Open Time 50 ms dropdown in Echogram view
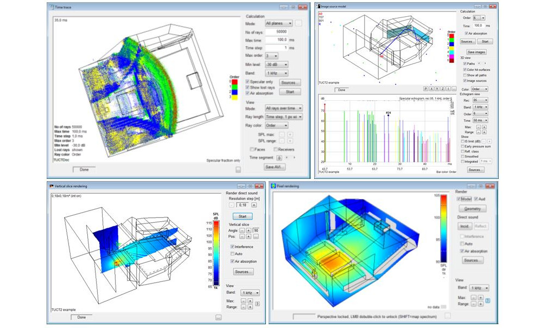The image size is (547, 328). click(480, 120)
